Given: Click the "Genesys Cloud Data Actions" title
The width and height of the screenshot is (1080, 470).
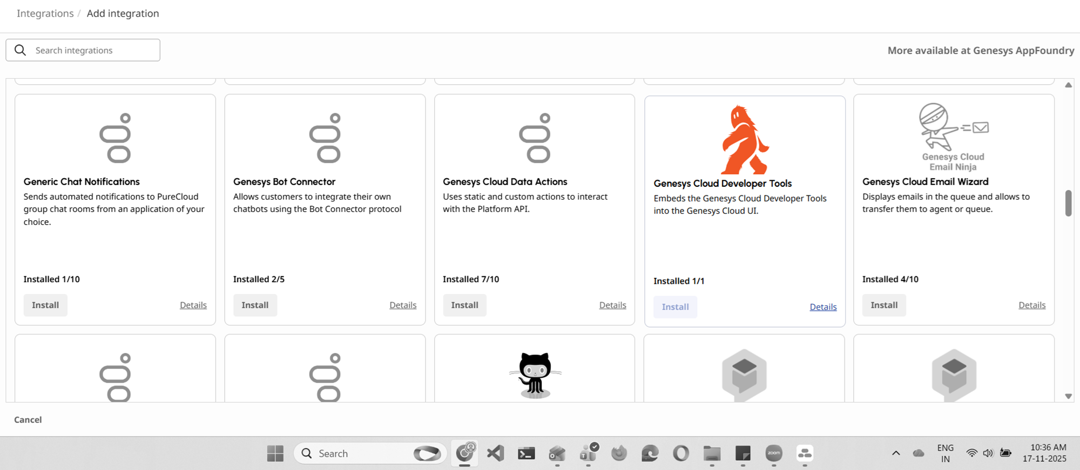Looking at the screenshot, I should [505, 182].
